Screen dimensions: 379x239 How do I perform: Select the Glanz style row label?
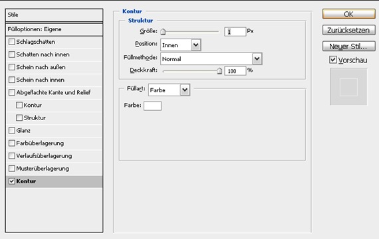(x=23, y=131)
